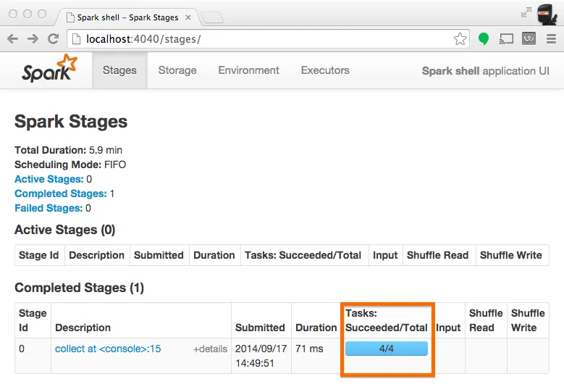
Task: Reload the Spark Stages page
Action: pos(53,39)
